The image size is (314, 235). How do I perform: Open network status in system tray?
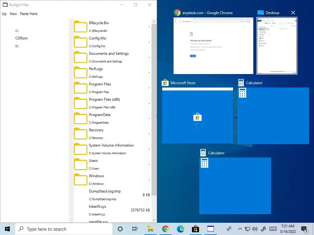pyautogui.click(x=247, y=229)
